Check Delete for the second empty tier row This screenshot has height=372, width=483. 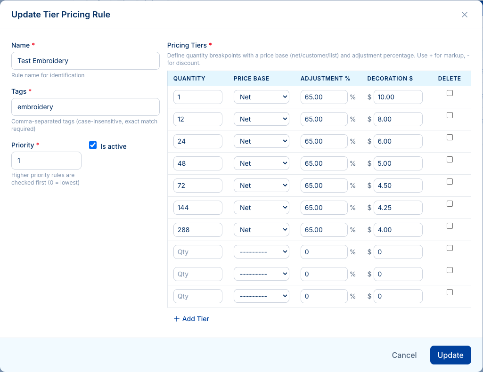click(450, 270)
